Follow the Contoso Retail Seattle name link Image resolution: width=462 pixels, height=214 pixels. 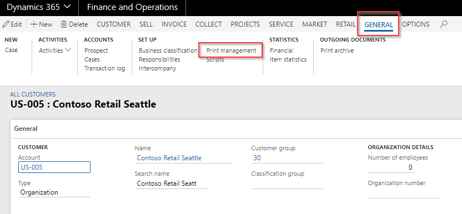pos(169,158)
